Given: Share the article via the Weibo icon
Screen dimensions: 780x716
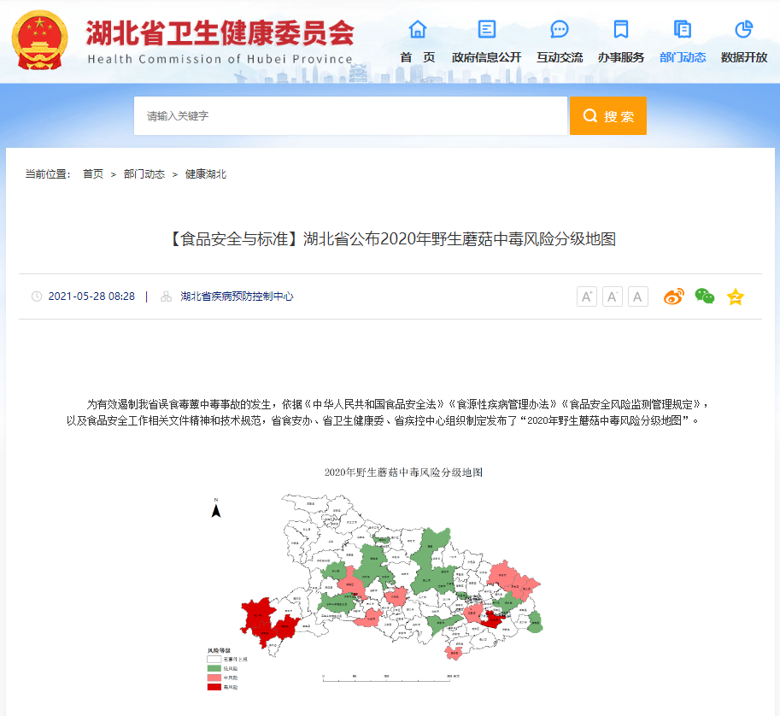Looking at the screenshot, I should tap(673, 296).
